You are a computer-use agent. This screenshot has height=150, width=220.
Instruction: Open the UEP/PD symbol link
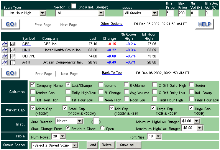coord(29,56)
